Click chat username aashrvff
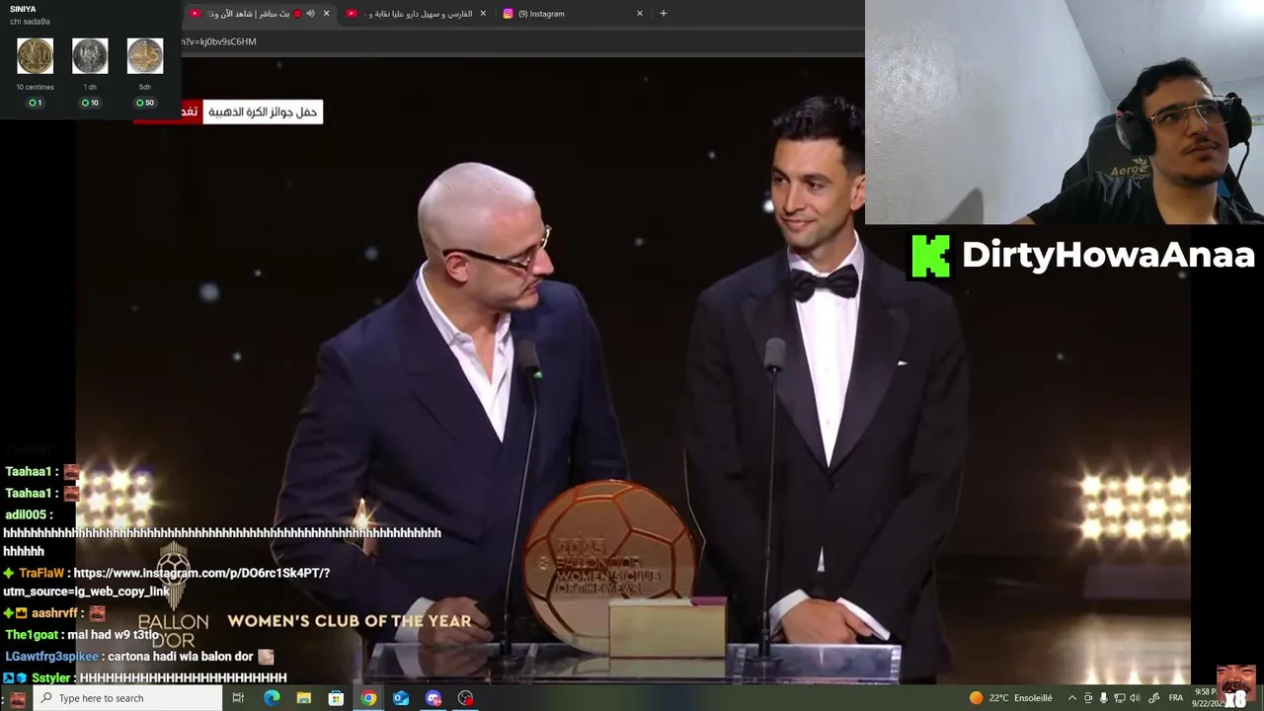This screenshot has height=711, width=1264. click(x=54, y=613)
